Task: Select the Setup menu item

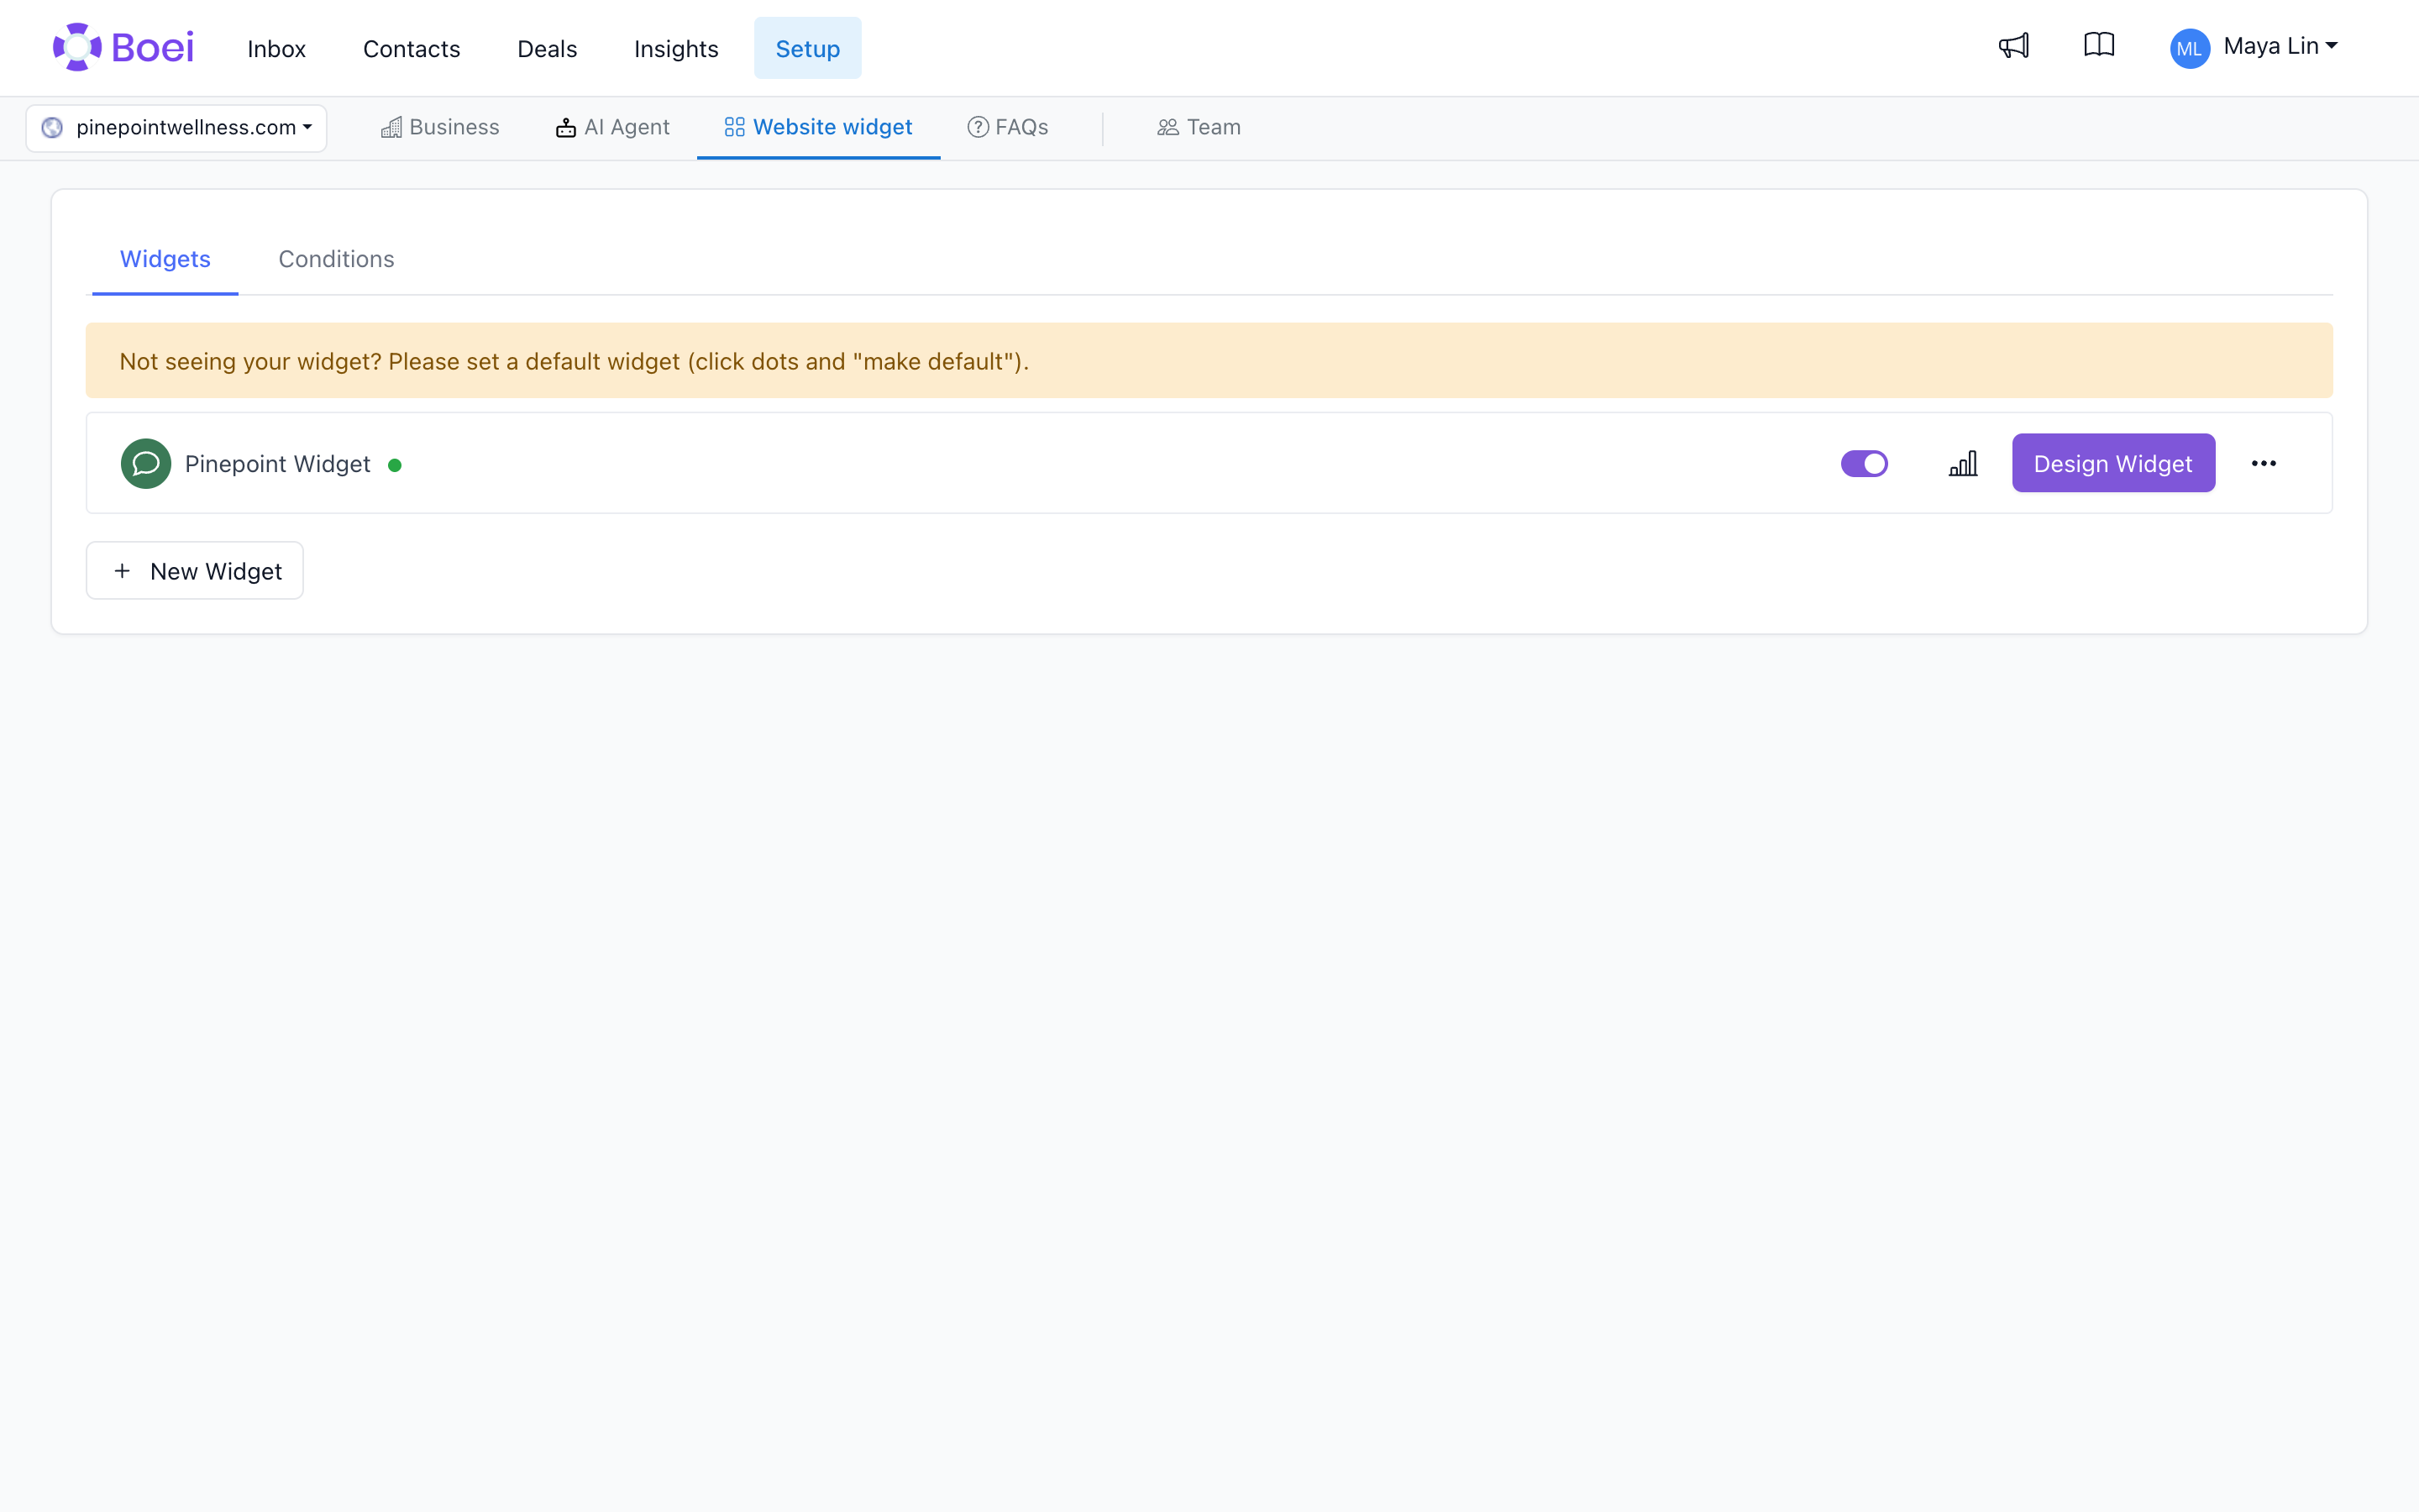Action: (x=808, y=48)
